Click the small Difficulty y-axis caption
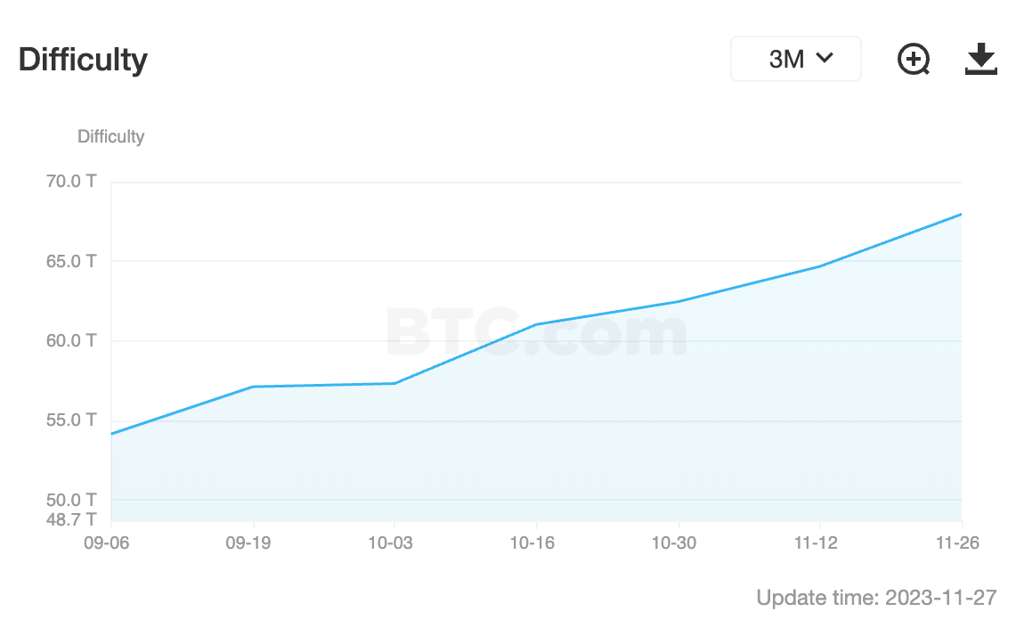 (110, 136)
